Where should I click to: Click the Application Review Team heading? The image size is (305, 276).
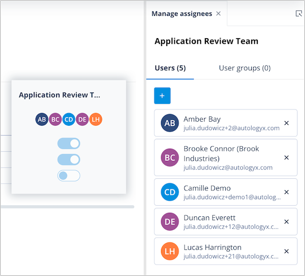(x=206, y=41)
